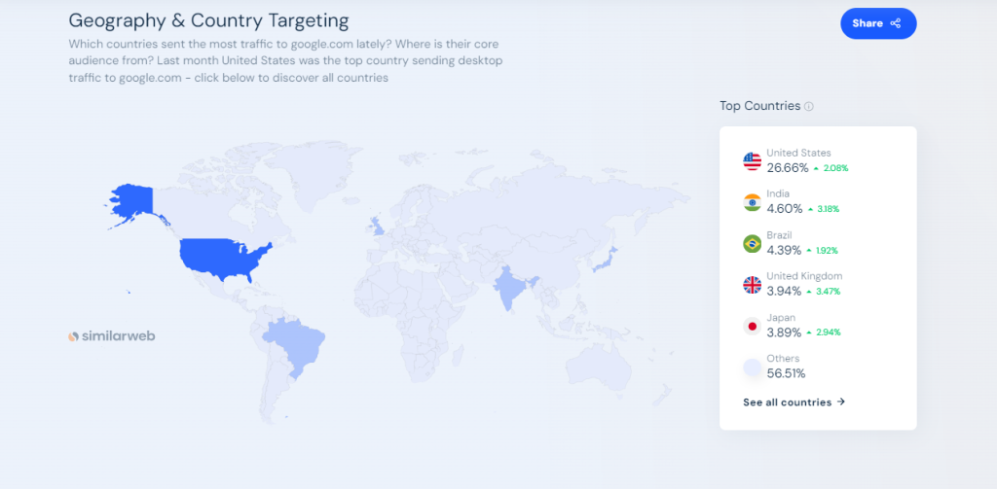The height and width of the screenshot is (489, 997).
Task: Click the United States flag icon
Action: (x=752, y=161)
